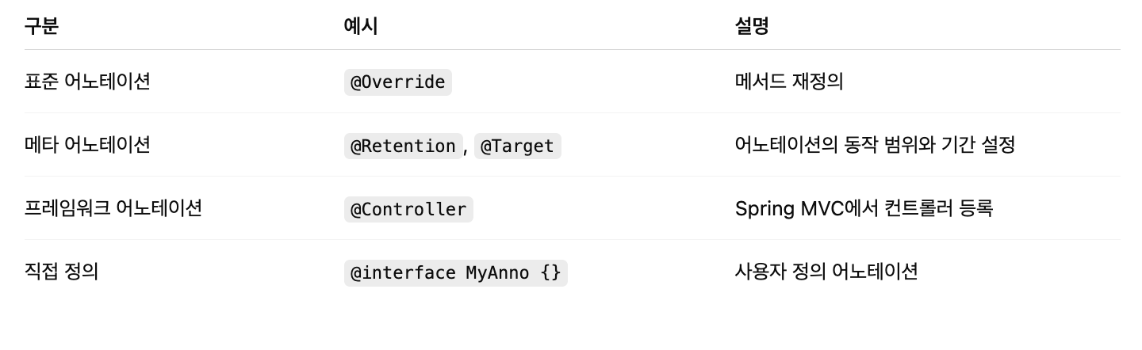This screenshot has height=350, width=1142.
Task: Click the 설명 column header
Action: click(752, 26)
